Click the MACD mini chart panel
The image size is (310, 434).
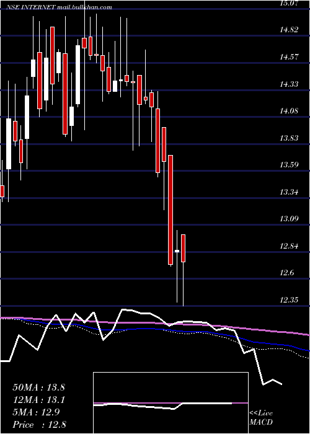click(170, 403)
